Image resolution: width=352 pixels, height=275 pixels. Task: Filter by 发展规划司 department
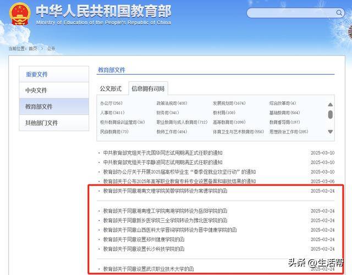pos(229,103)
